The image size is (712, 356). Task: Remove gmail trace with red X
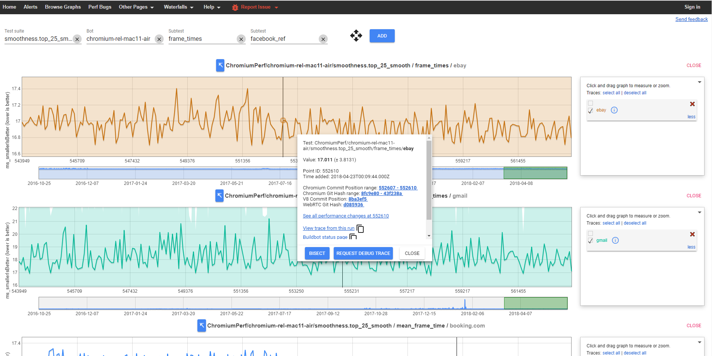pos(692,234)
